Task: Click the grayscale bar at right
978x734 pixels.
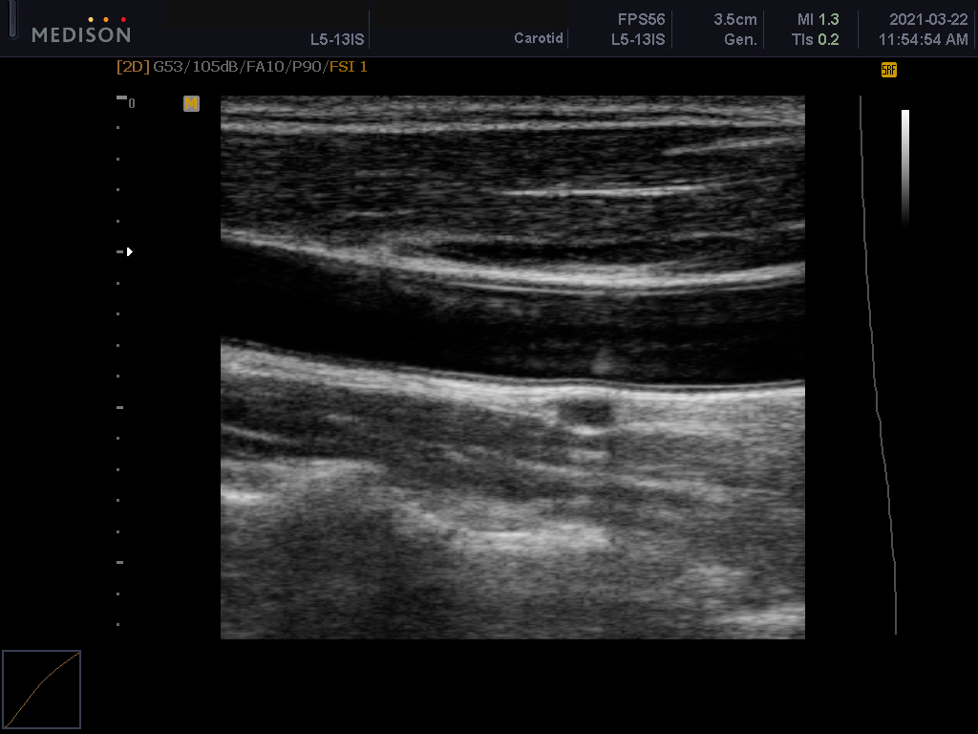Action: coord(904,167)
